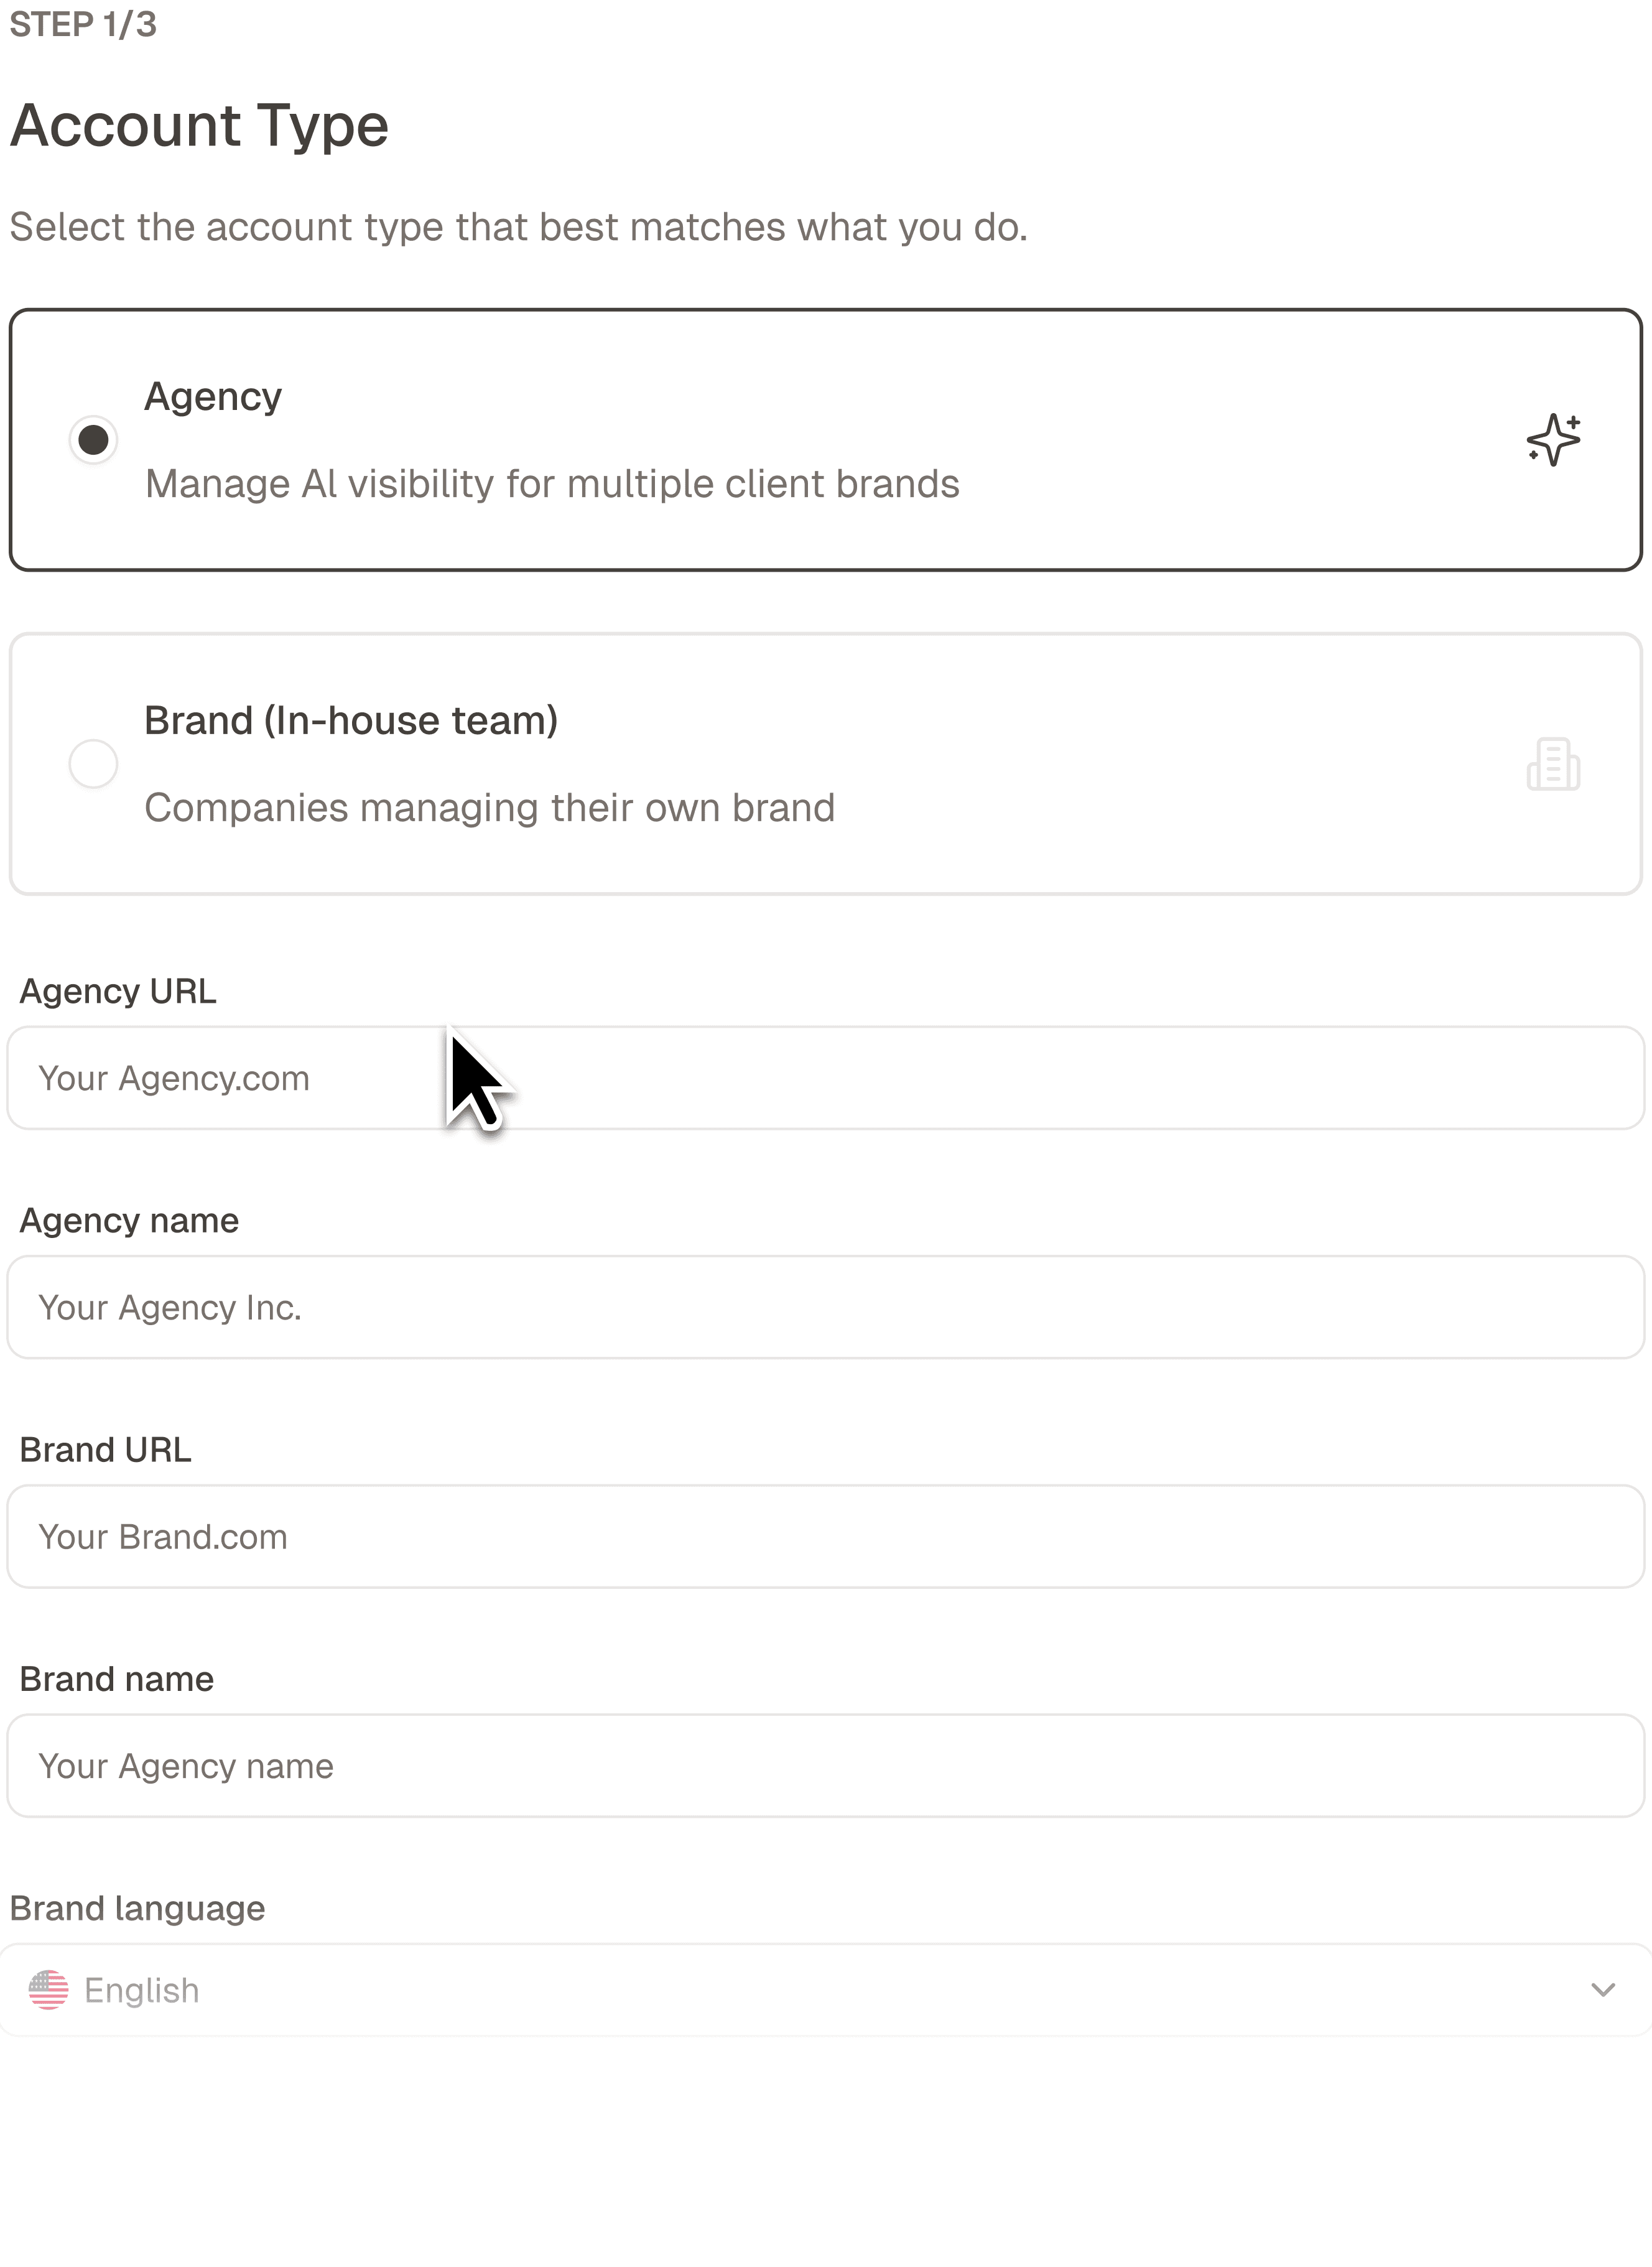Click the "Brand name" field label
1652x2267 pixels.
pos(116,1678)
